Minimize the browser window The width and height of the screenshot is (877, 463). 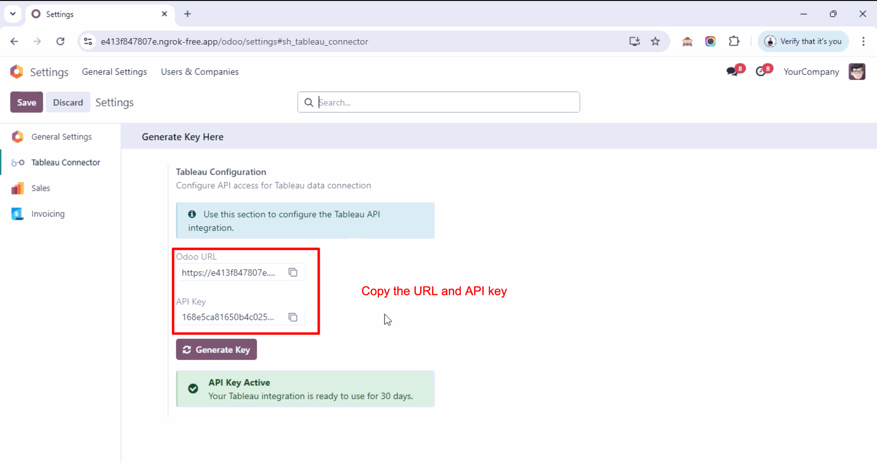pos(804,14)
